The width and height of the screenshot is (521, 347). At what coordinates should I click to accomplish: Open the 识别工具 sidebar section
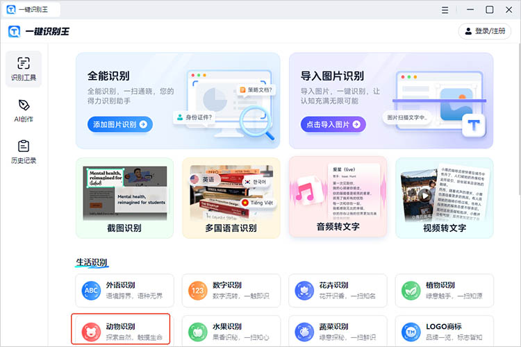pyautogui.click(x=24, y=69)
